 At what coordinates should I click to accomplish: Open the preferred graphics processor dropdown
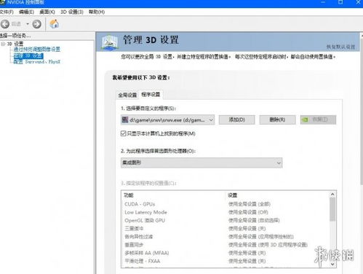[202, 163]
